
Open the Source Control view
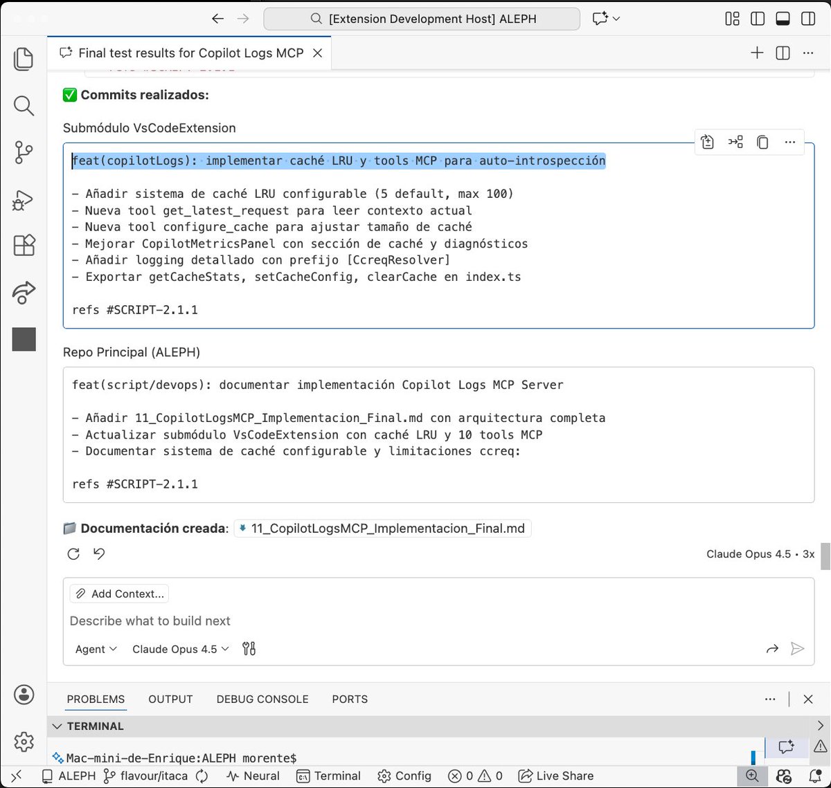24,153
